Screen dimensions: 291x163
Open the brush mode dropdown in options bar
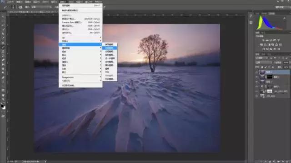(41, 7)
